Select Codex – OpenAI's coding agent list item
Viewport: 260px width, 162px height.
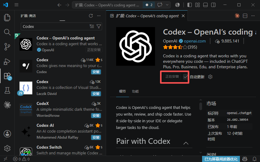pyautogui.click(x=60, y=44)
